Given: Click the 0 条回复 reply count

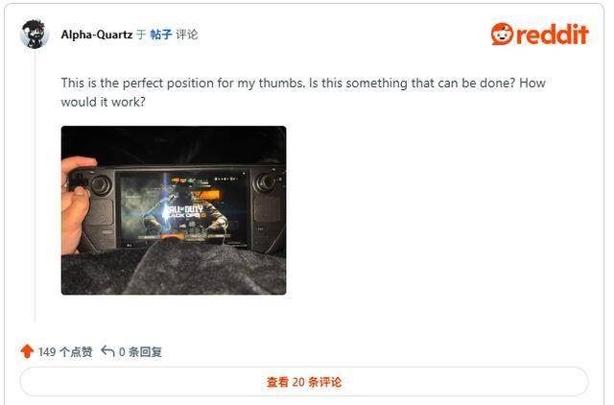Looking at the screenshot, I should click(x=140, y=351).
